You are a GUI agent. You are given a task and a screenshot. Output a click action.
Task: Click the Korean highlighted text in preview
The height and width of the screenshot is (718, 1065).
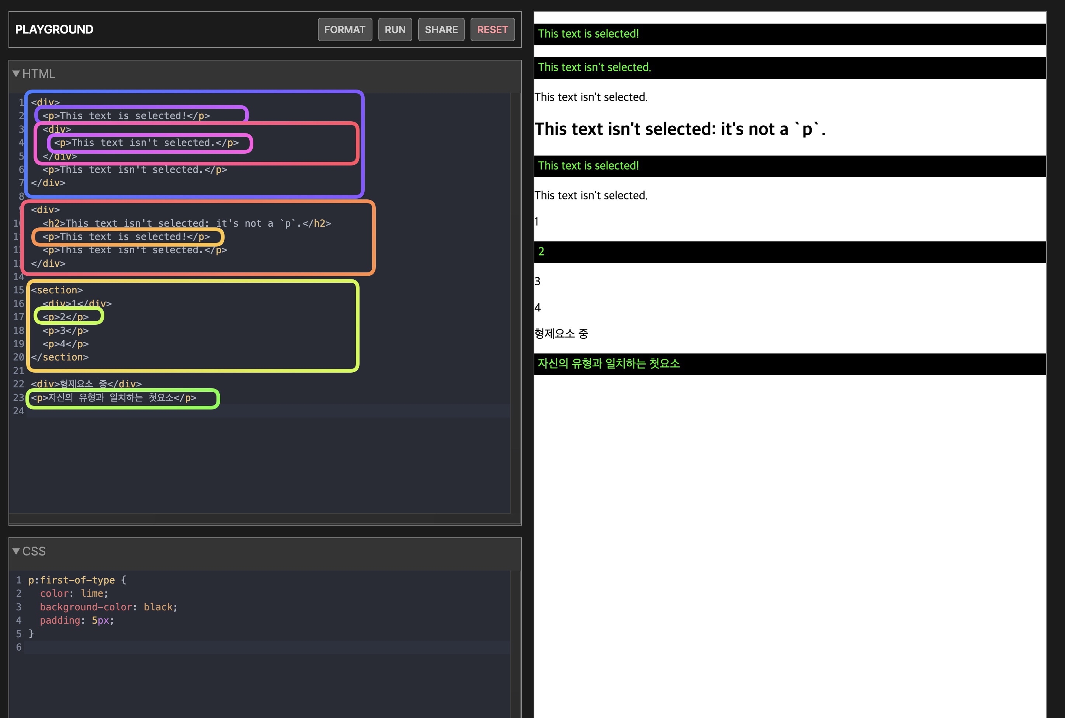click(x=608, y=363)
